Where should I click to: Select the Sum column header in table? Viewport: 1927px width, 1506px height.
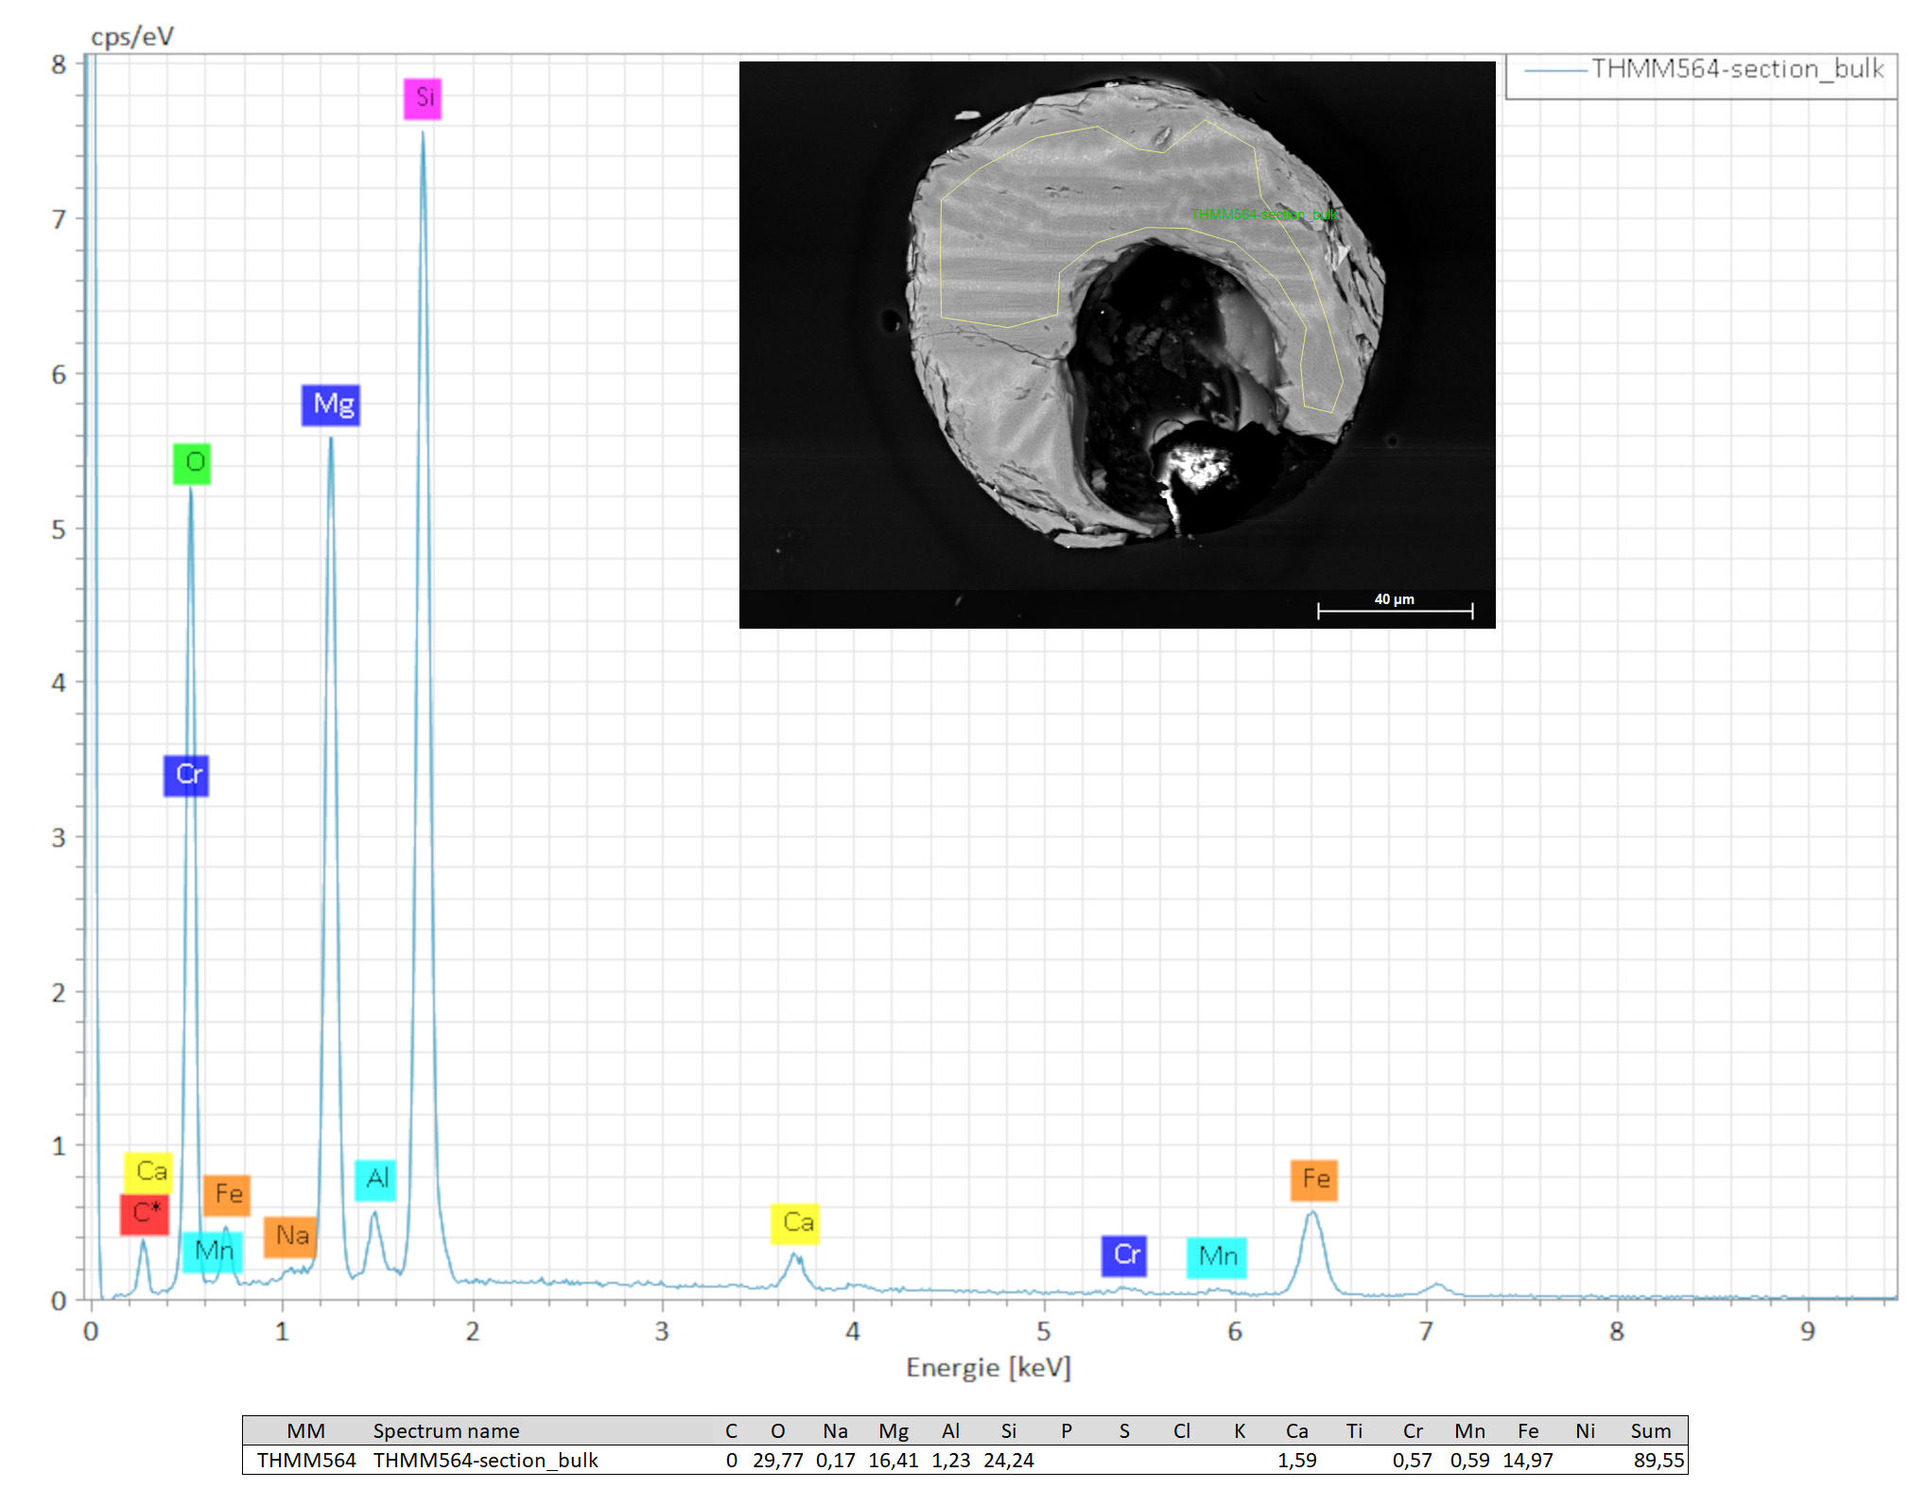(1651, 1430)
